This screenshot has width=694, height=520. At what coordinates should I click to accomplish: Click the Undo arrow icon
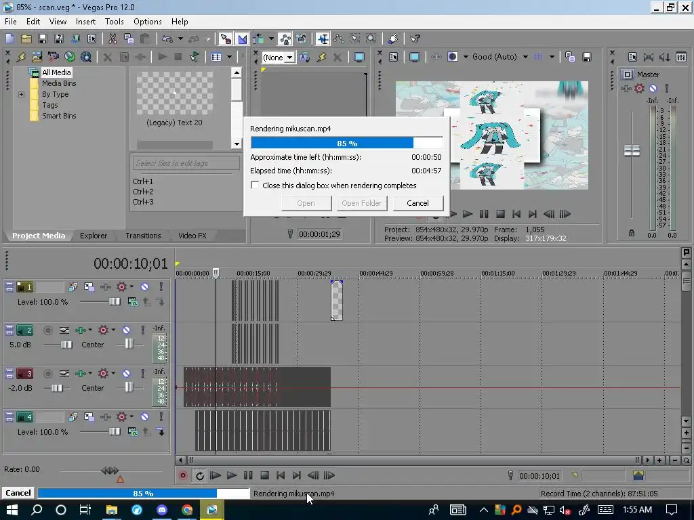coord(167,39)
